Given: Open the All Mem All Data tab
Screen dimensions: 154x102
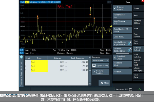Looking at the screenshot, I should 138,22.
